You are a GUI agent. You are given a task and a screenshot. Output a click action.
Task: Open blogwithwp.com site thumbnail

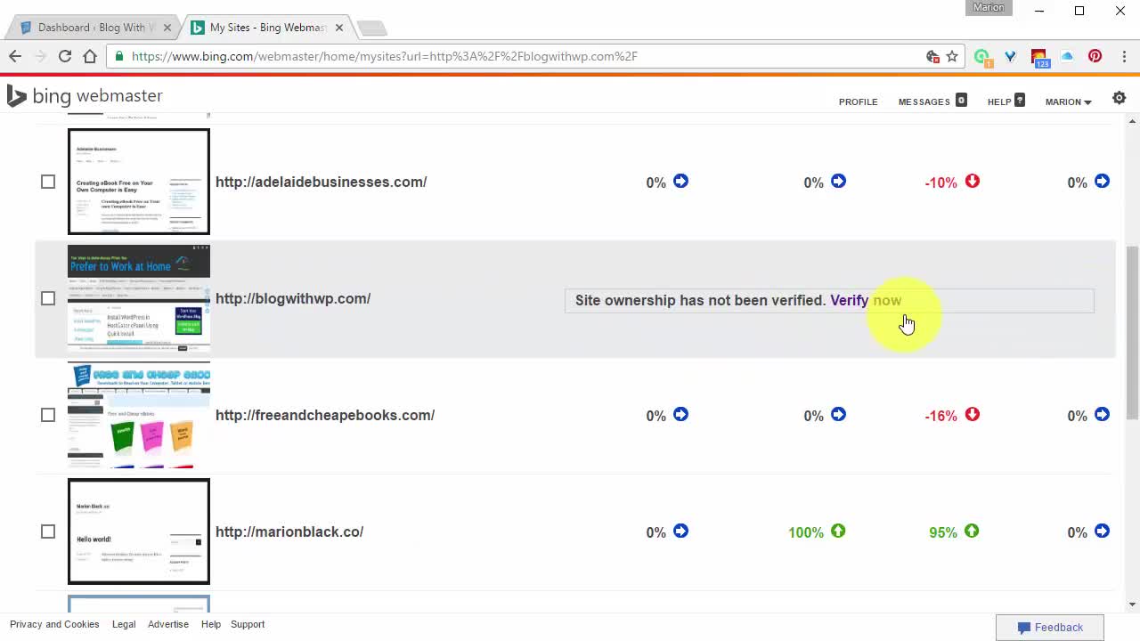(139, 298)
